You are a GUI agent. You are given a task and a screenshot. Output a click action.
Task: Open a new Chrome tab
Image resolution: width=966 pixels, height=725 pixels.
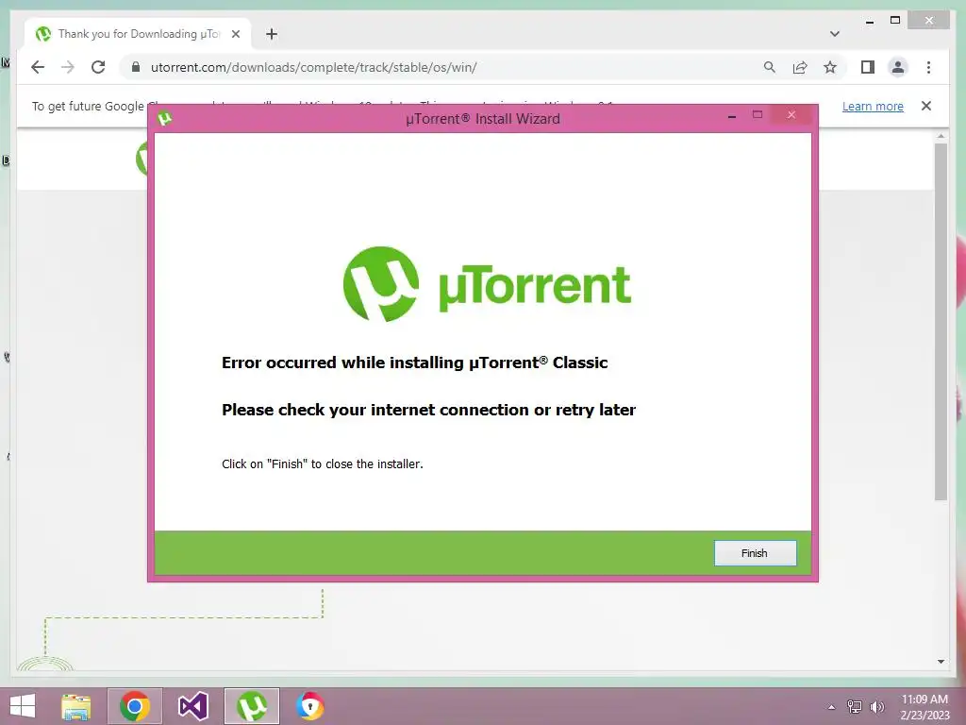(272, 34)
